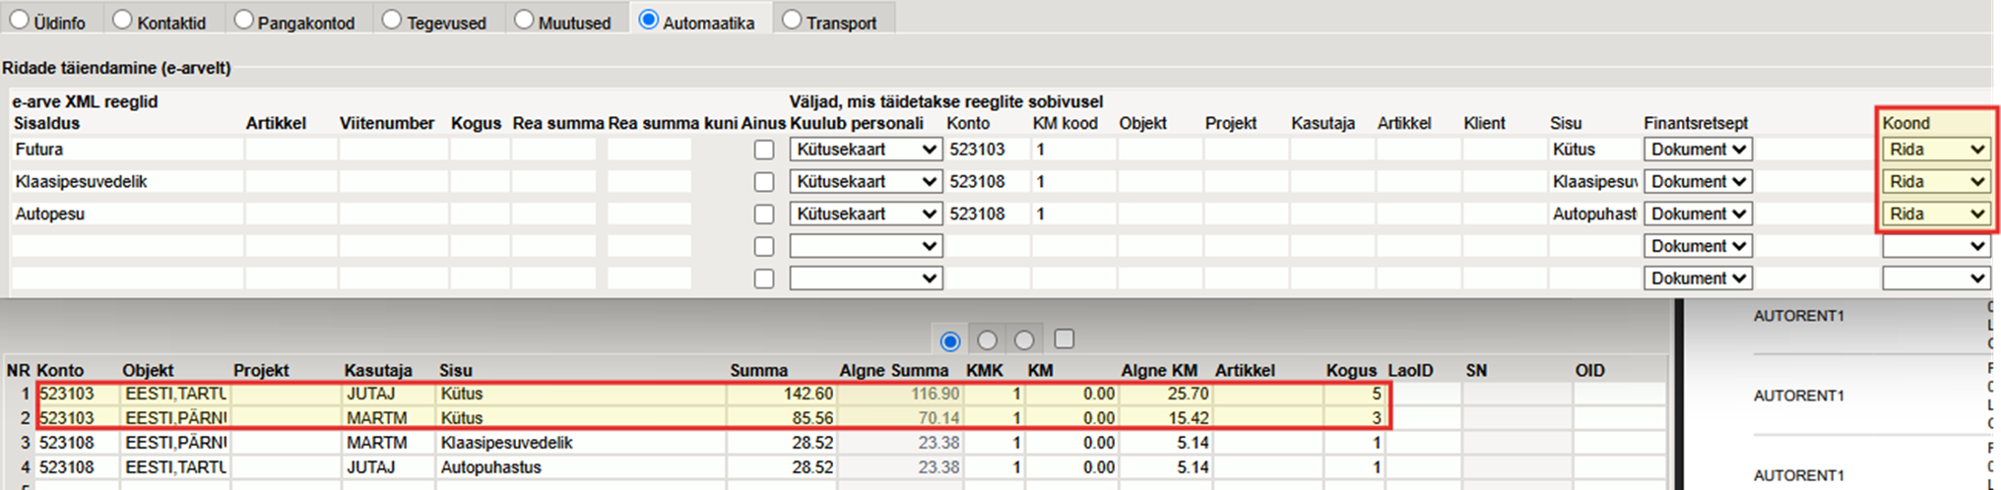This screenshot has width=2001, height=490.
Task: Select the first radio button above the table
Action: [950, 340]
